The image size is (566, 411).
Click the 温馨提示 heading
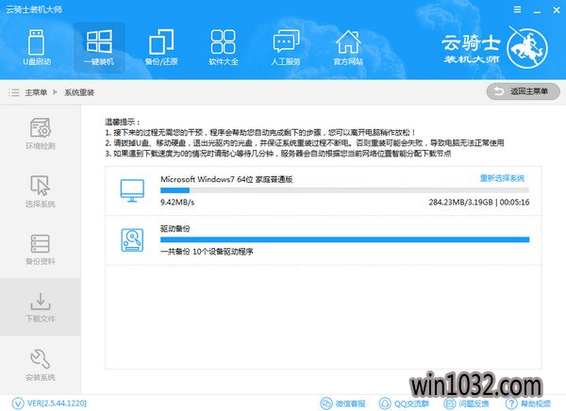[122, 122]
